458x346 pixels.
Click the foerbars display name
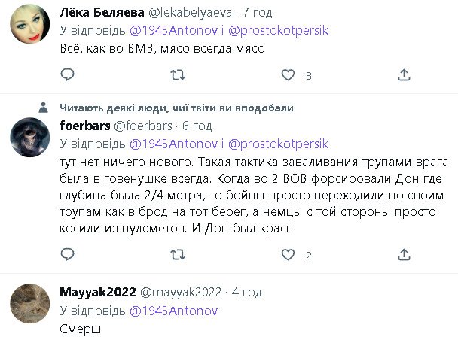(84, 125)
